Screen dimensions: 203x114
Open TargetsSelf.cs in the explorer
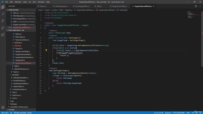[20, 60]
